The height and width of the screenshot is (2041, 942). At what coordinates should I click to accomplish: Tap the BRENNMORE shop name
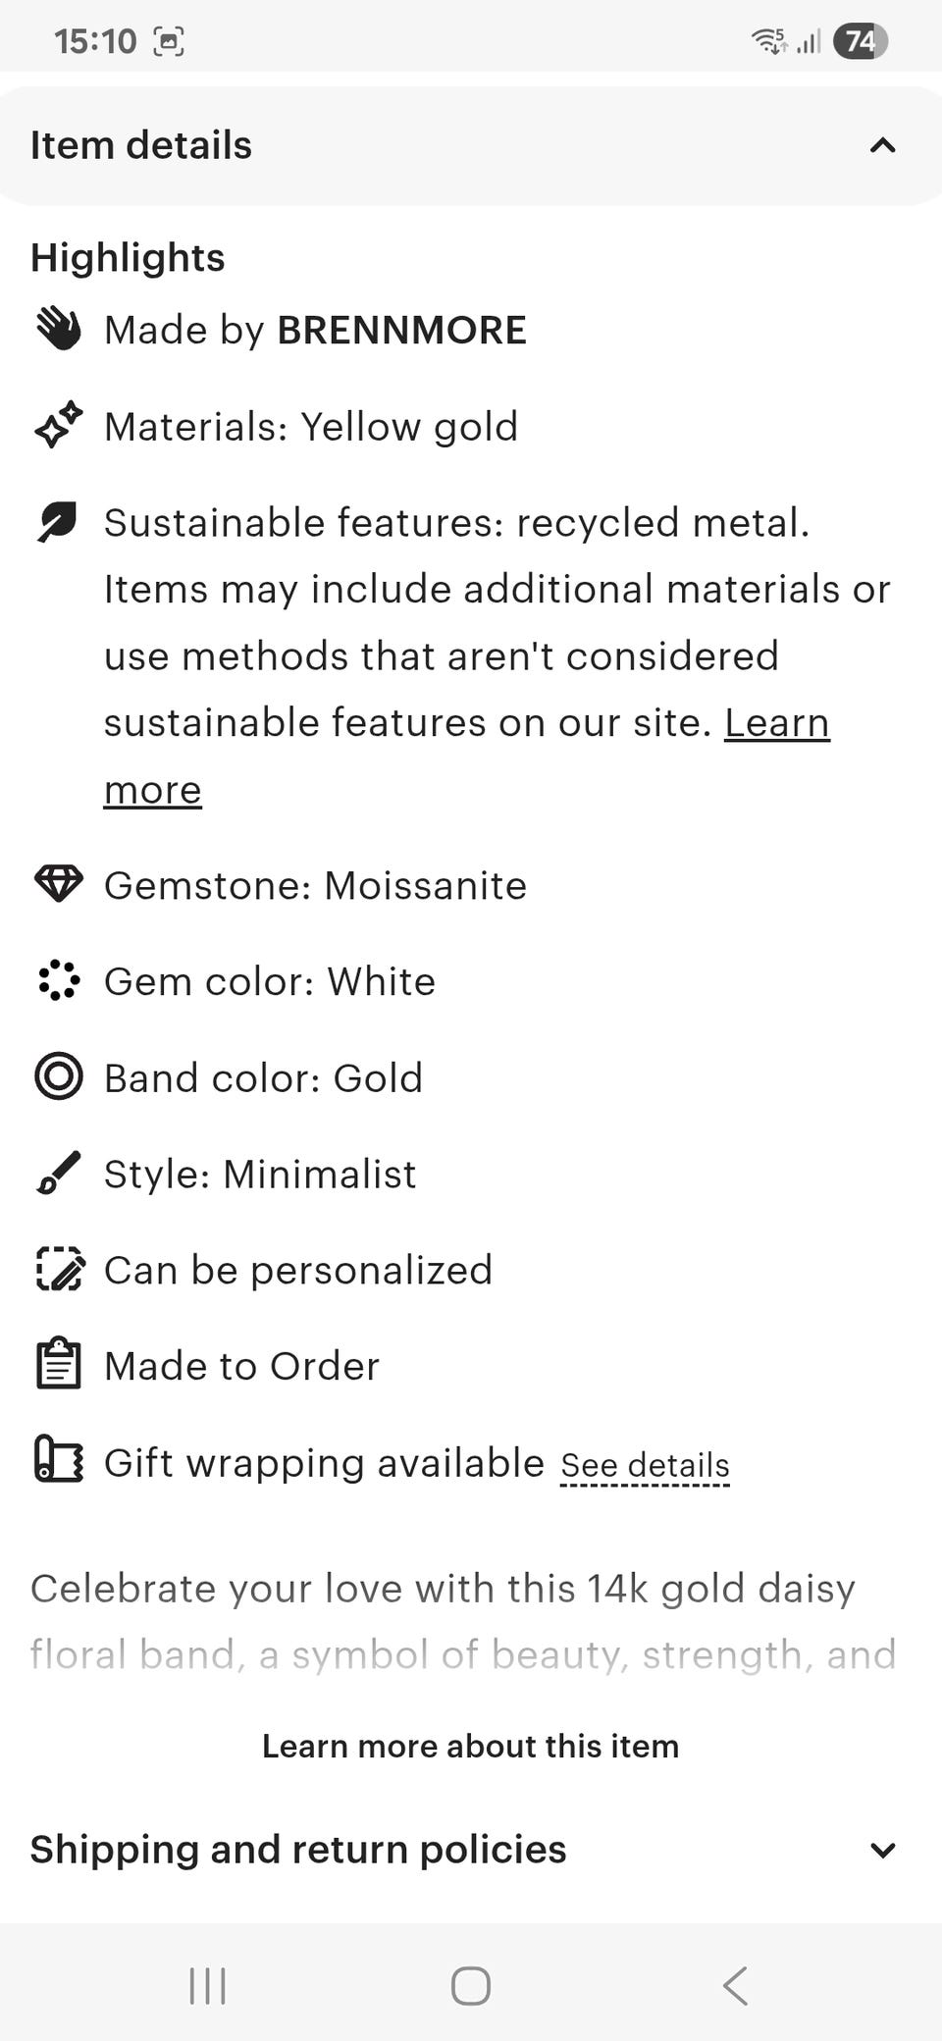pyautogui.click(x=401, y=331)
